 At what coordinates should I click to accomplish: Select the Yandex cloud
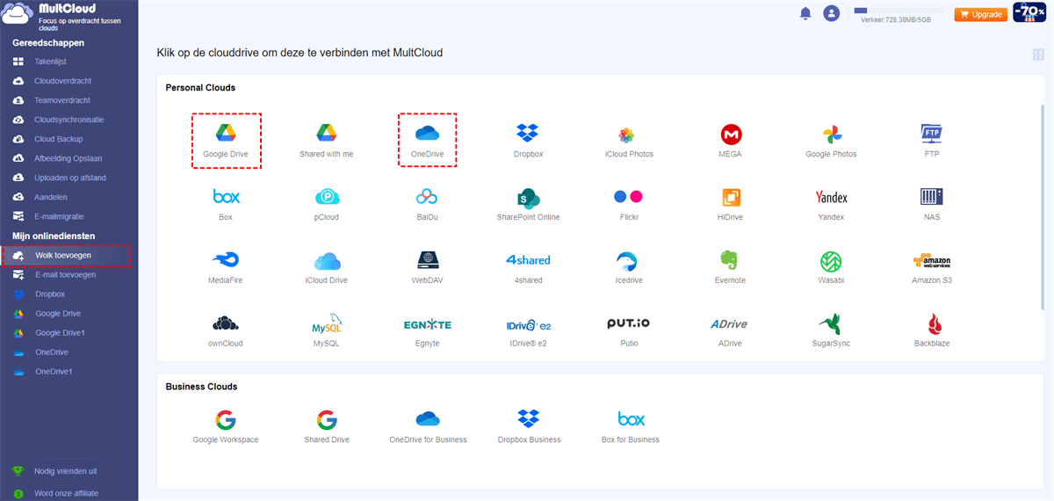[832, 197]
